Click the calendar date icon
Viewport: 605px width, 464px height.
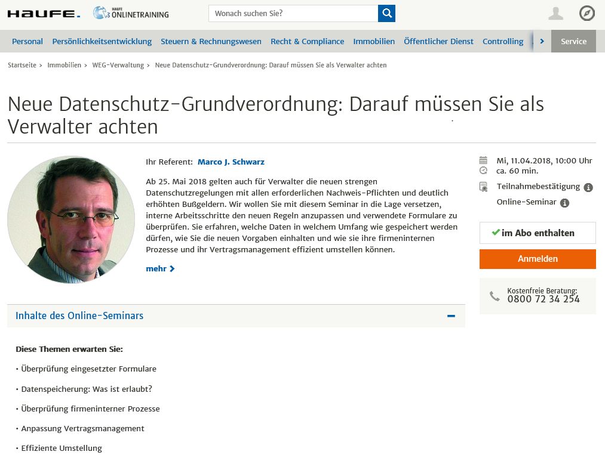pos(483,160)
